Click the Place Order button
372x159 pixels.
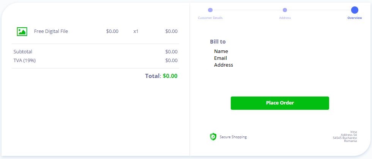[280, 103]
